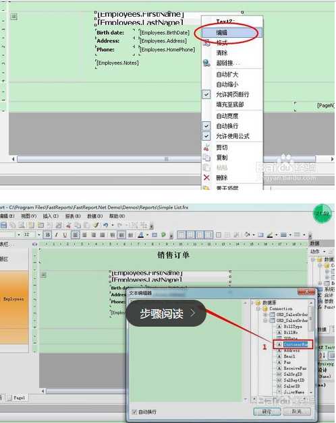The image size is (336, 423).
Task: Choose 删除 (delete) in the context menu
Action: pyautogui.click(x=231, y=178)
